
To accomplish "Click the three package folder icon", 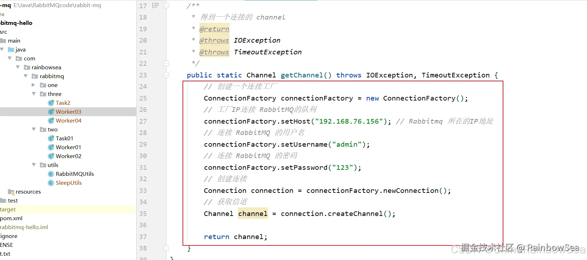I will pyautogui.click(x=43, y=94).
